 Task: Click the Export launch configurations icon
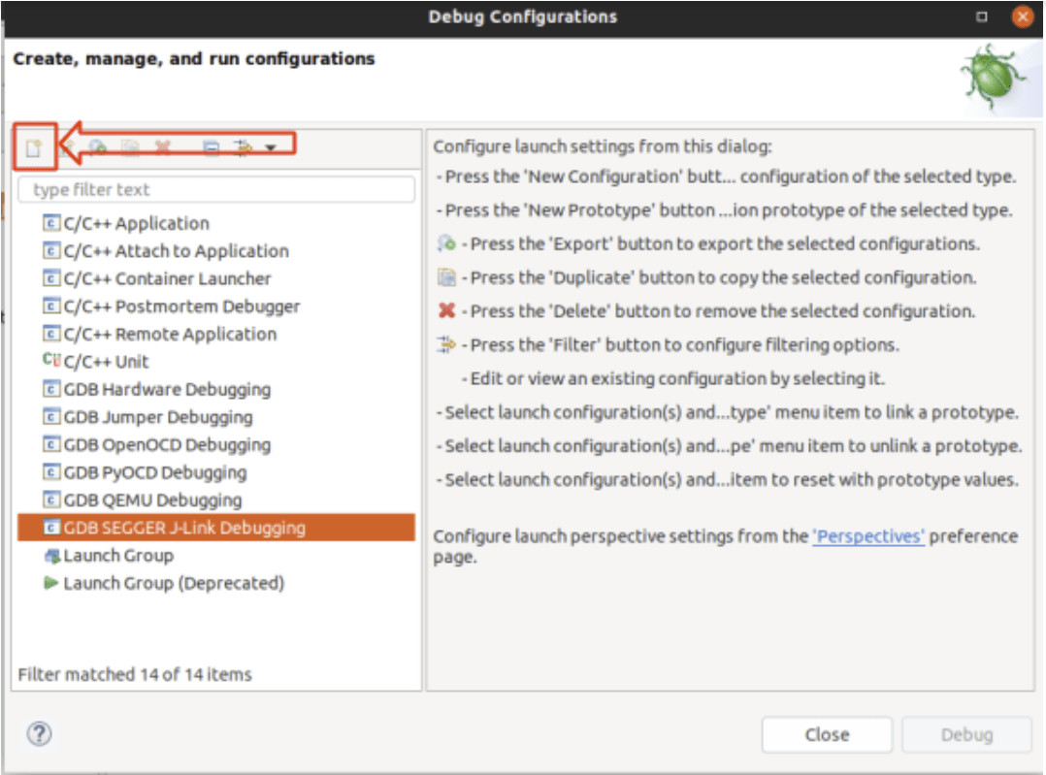click(x=96, y=146)
